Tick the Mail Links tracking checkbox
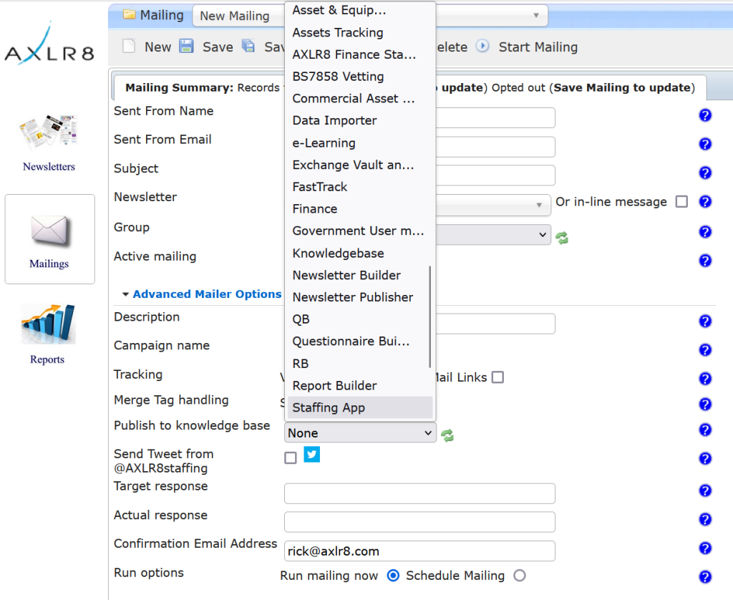The height and width of the screenshot is (600, 733). click(498, 377)
